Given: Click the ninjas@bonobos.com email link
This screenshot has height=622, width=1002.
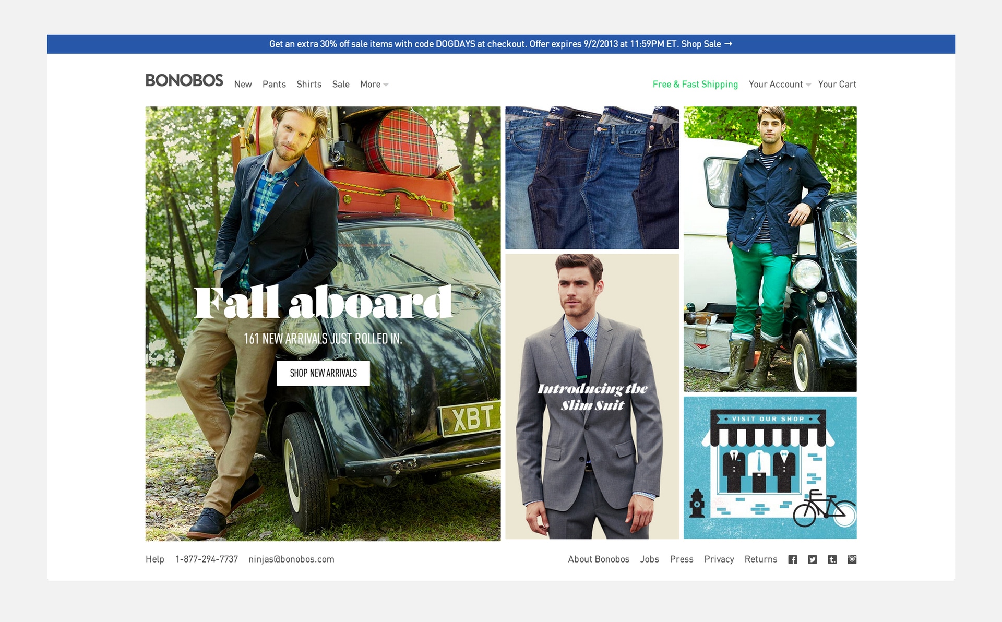Looking at the screenshot, I should [x=291, y=559].
